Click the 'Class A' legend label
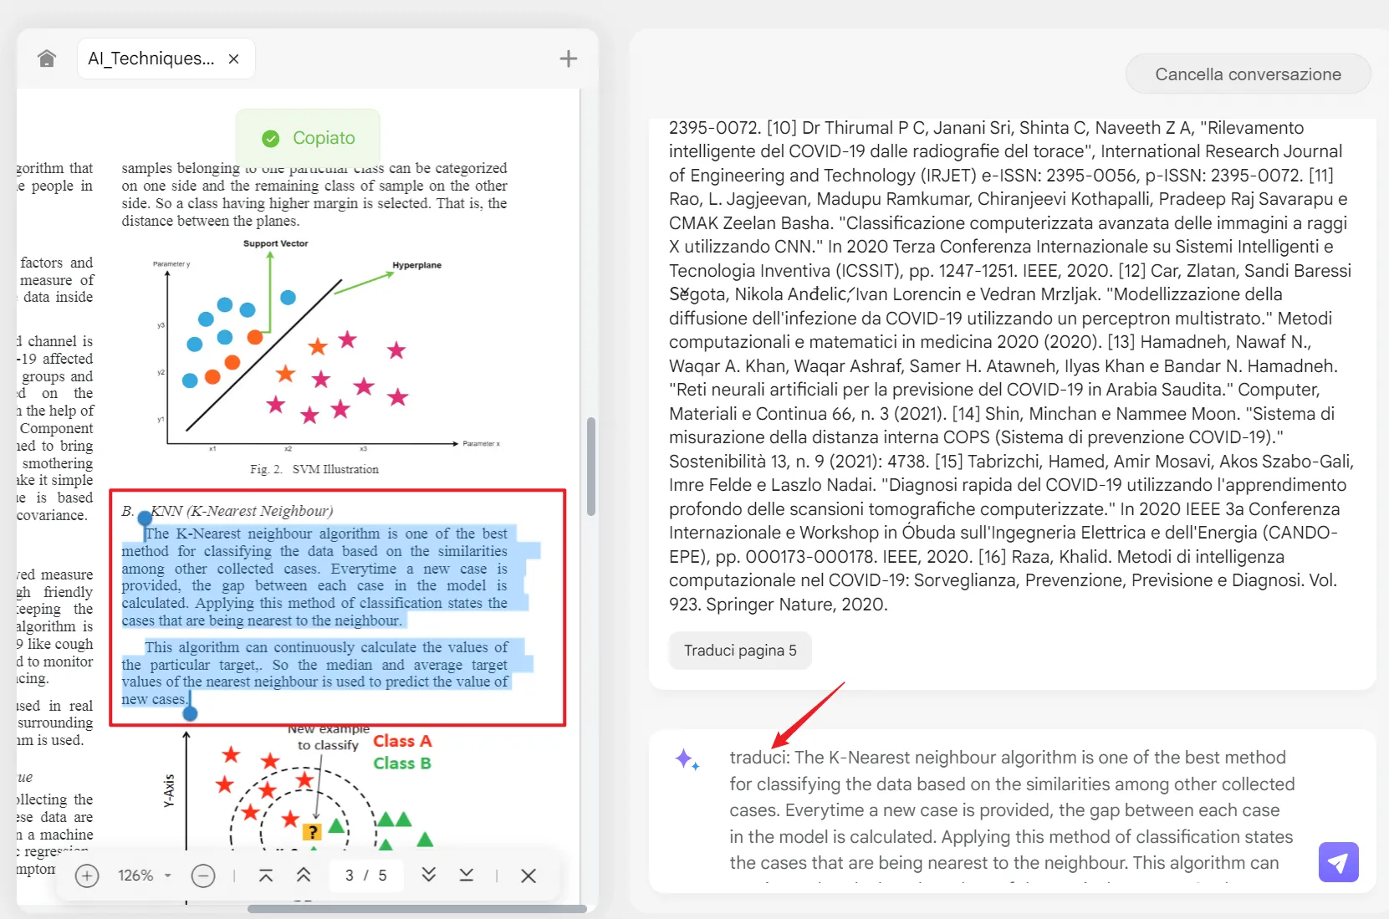Screen dimensions: 1389x919 click(x=402, y=741)
